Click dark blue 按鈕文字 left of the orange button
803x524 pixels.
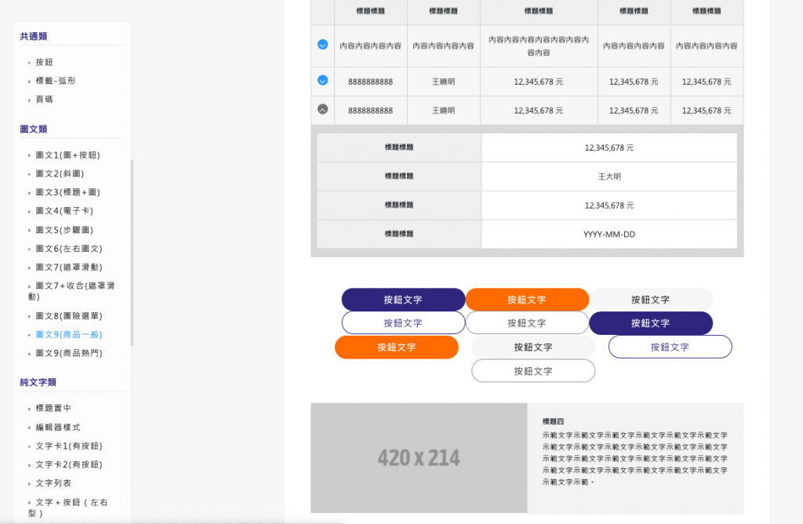pos(403,300)
